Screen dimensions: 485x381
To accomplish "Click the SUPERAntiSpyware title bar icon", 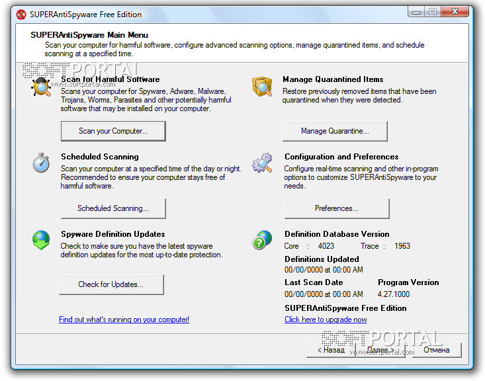I will [21, 15].
